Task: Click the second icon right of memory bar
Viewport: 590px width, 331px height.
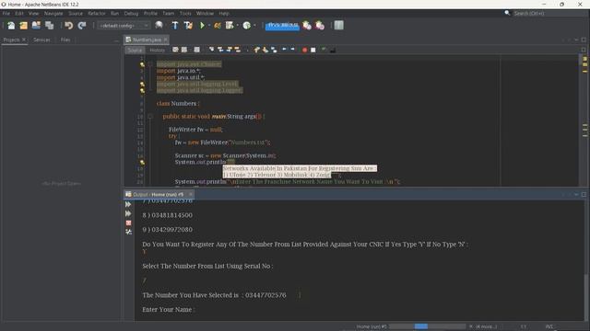Action: coord(320,25)
